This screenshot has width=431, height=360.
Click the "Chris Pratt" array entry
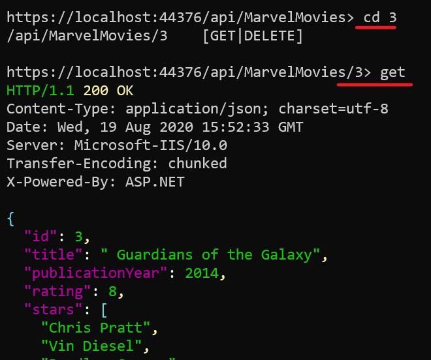(x=95, y=328)
